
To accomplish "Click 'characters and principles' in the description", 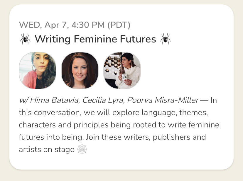I will (64, 125).
